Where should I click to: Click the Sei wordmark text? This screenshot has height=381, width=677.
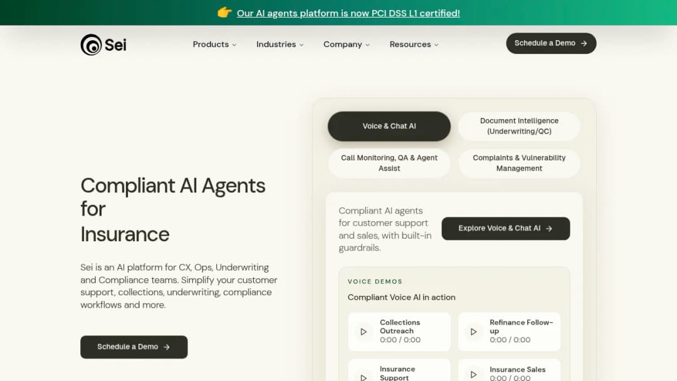click(115, 45)
